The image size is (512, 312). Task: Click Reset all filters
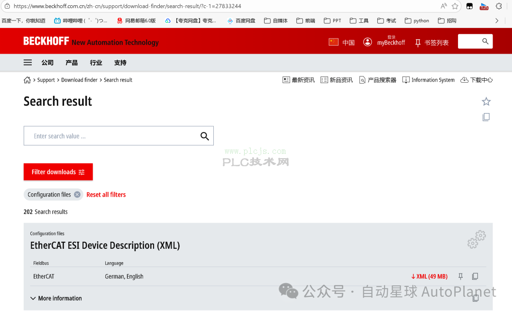(106, 195)
